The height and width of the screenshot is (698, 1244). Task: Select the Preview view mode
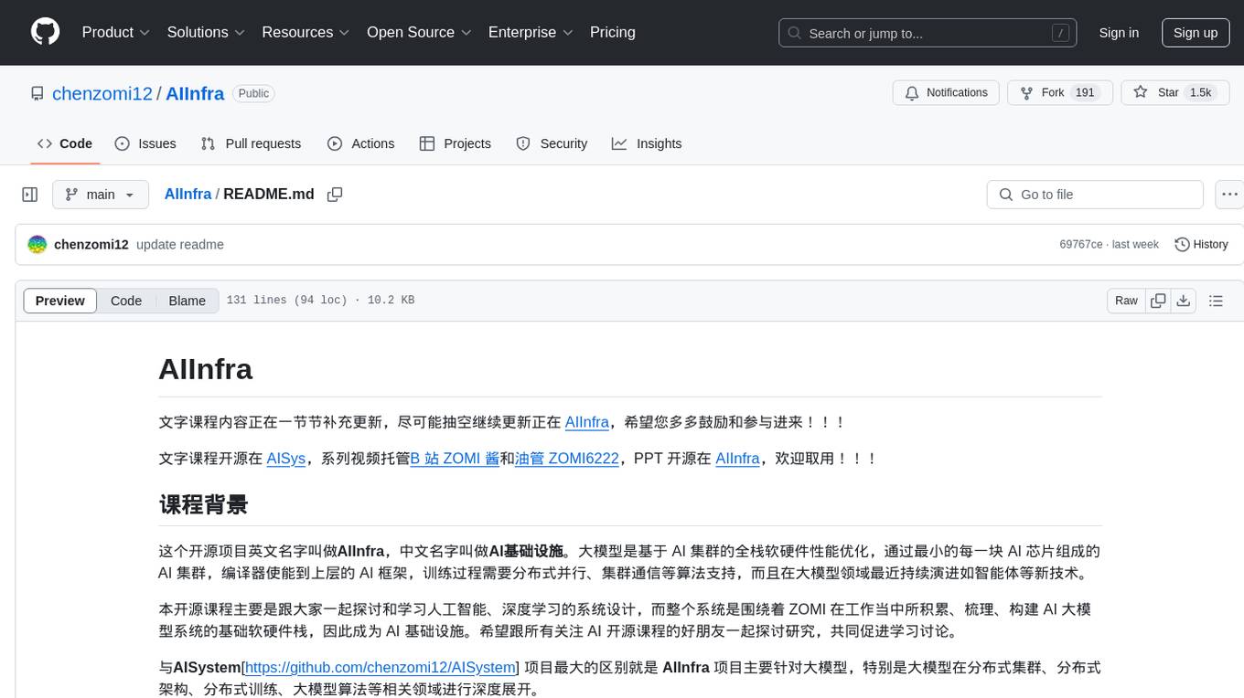tap(60, 301)
